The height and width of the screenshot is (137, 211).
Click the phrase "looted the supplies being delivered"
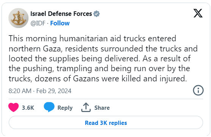(x=74, y=59)
